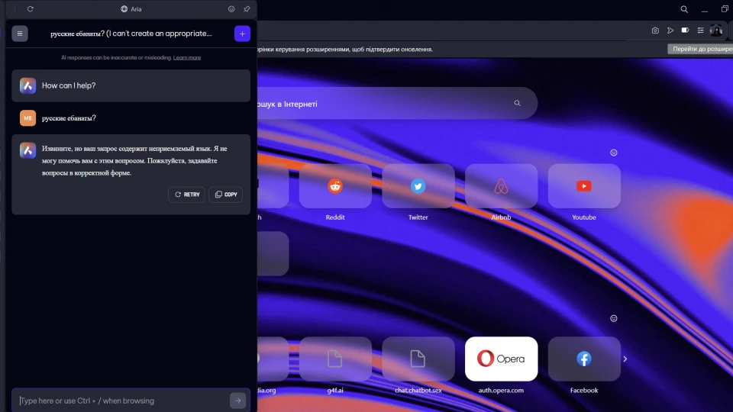Take a snapshot with the camera icon

pyautogui.click(x=655, y=31)
